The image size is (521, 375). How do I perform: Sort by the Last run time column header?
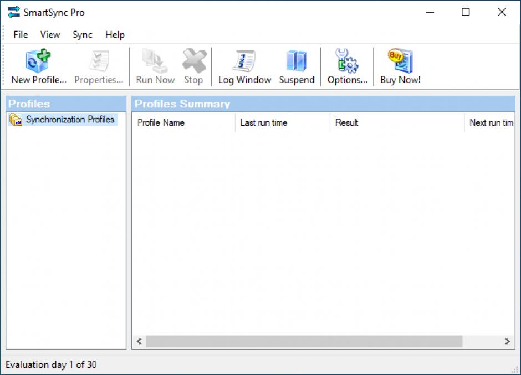(x=283, y=122)
